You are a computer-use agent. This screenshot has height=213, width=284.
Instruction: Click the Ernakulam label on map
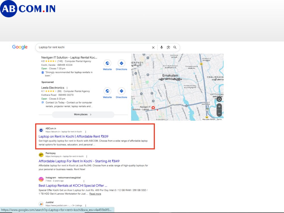point(170,75)
